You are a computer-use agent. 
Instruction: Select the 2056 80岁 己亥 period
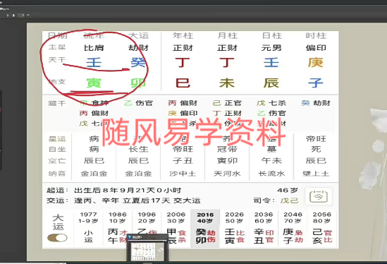(322, 228)
